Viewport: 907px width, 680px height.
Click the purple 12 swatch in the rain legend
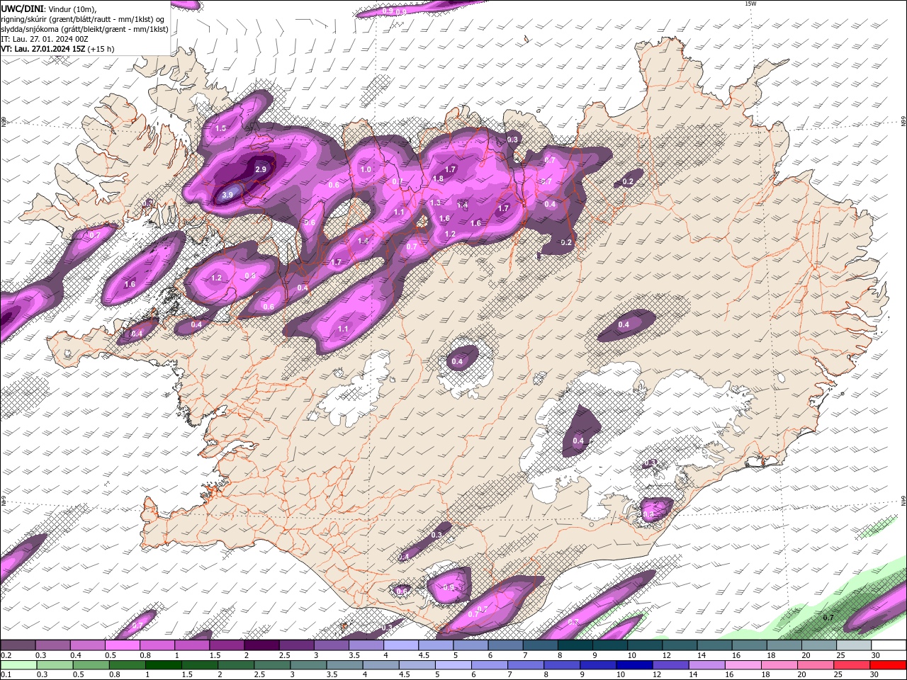point(670,665)
